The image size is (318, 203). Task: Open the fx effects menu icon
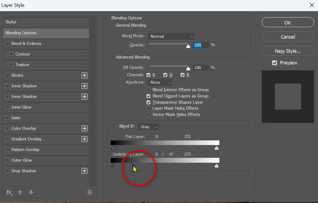[x=9, y=192]
